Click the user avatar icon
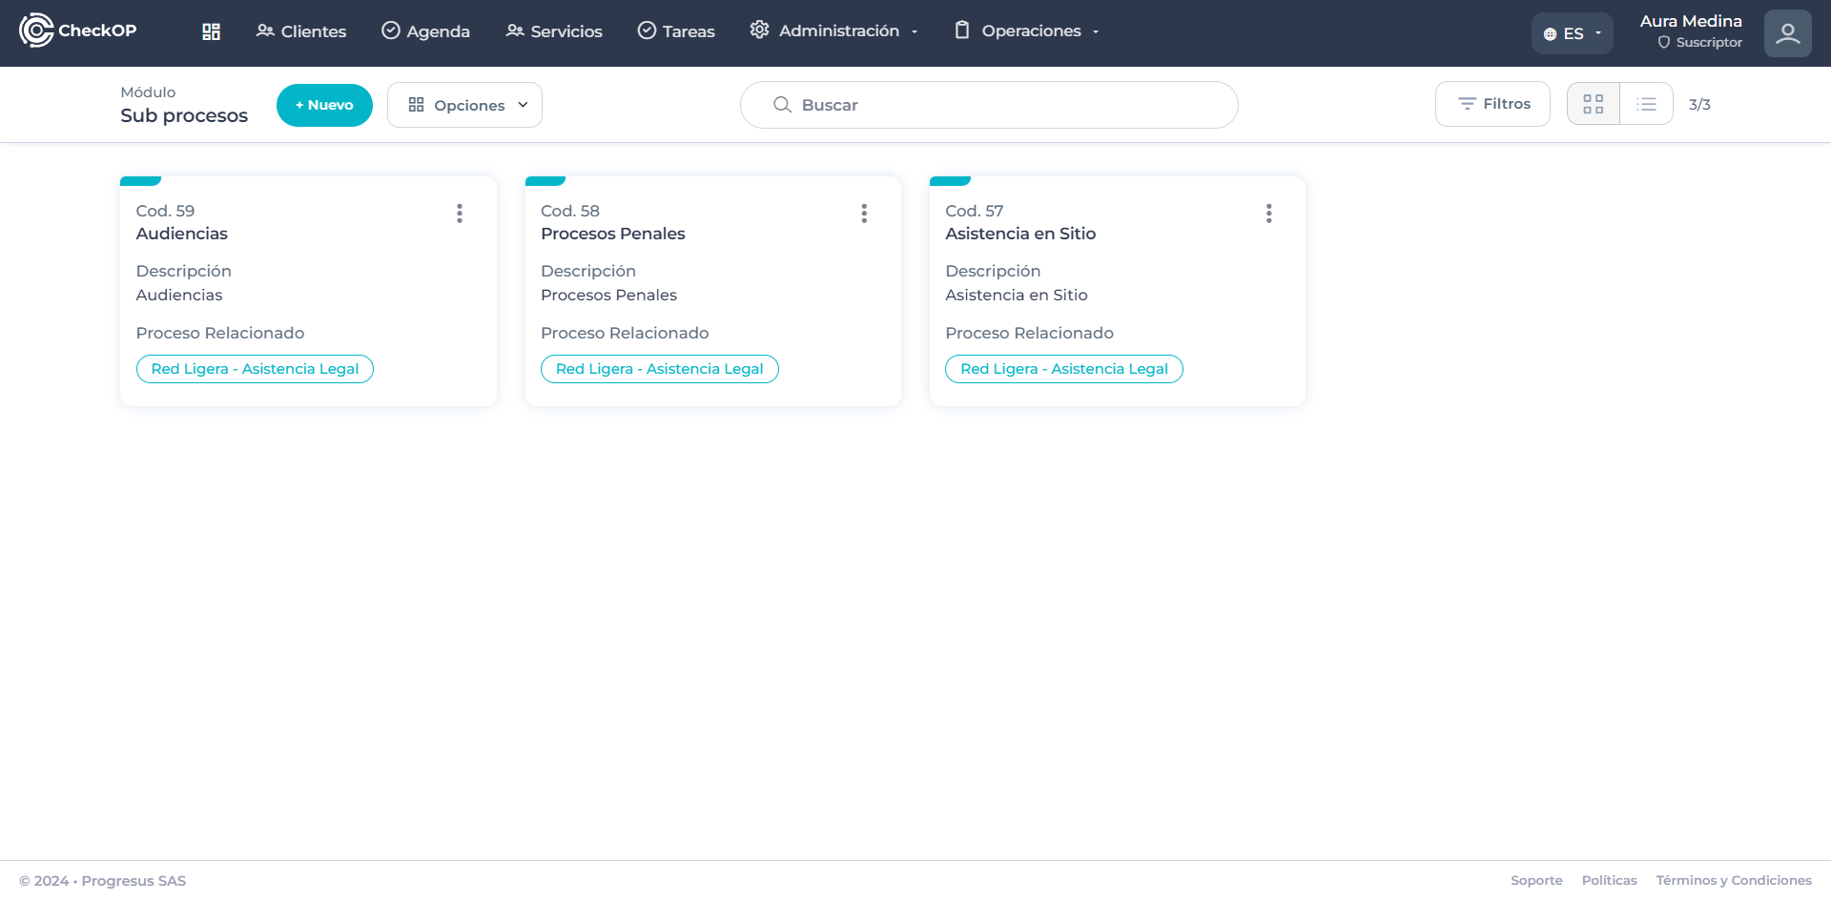1831x901 pixels. 1788,33
